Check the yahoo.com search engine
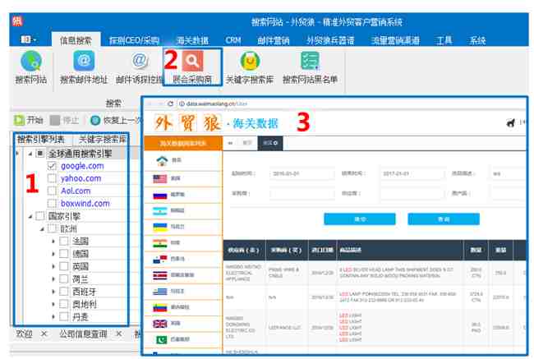The image size is (534, 359). tap(52, 178)
